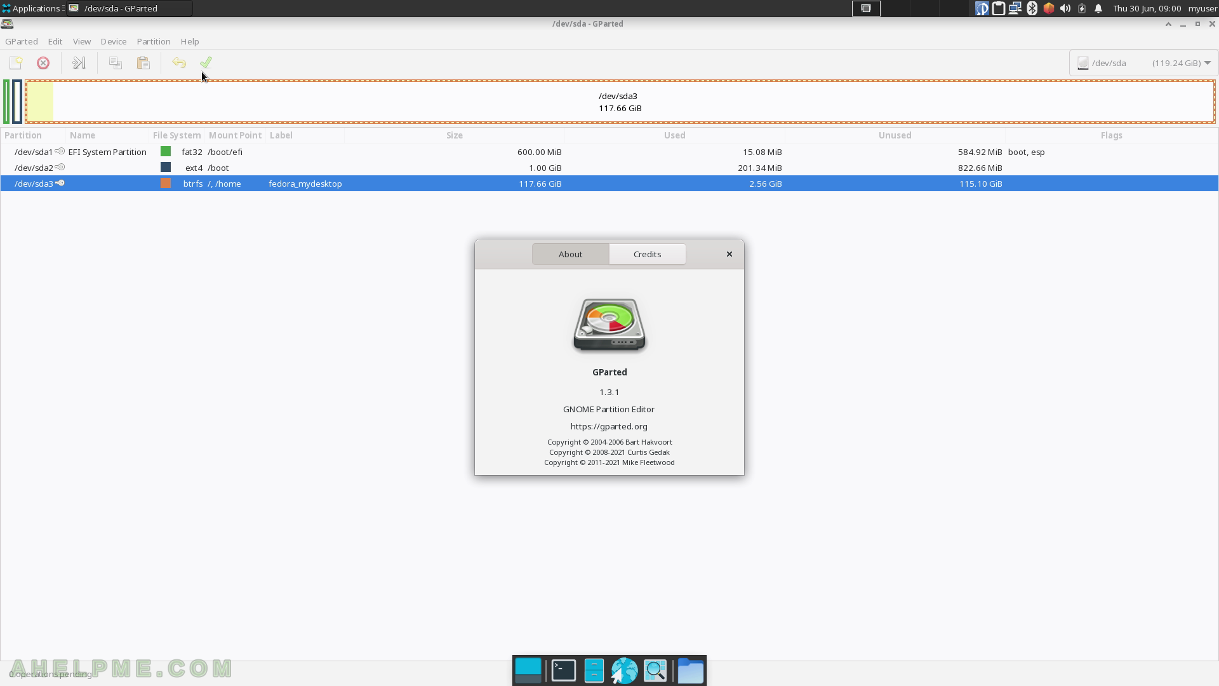Click the volume speaker tray icon
The width and height of the screenshot is (1219, 686).
(1065, 8)
